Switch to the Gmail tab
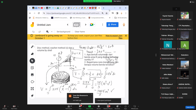The image size is (196, 110). (39, 8)
